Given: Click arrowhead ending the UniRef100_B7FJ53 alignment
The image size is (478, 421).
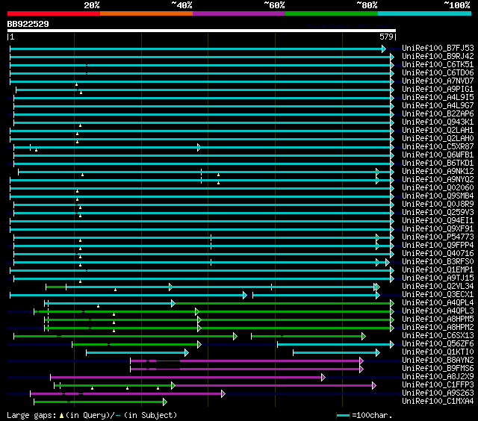Looking at the screenshot, I should (384, 49).
